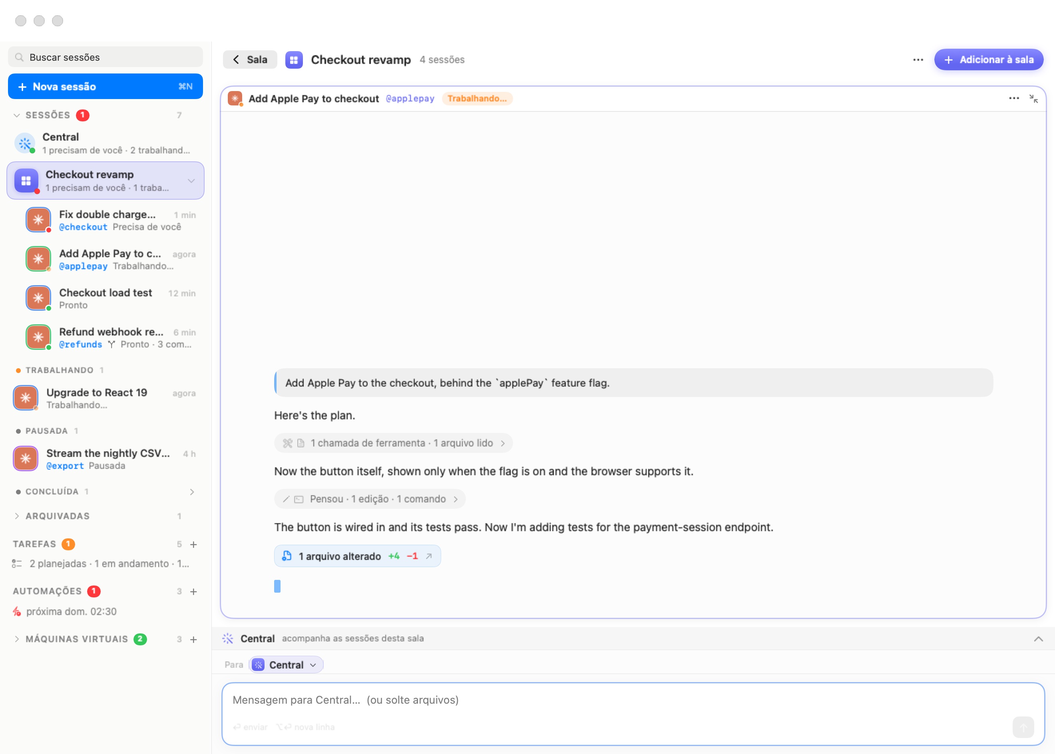Screen dimensions: 1055x754
Task: Expand the Pensou · 1 edição · 1 comando details
Action: point(370,499)
